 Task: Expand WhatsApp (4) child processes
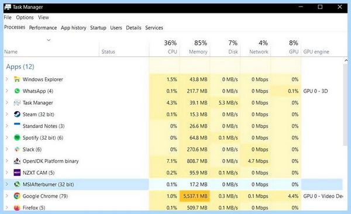tap(7, 91)
